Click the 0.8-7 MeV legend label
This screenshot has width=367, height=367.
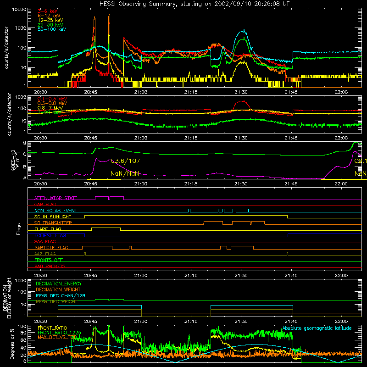coord(50,108)
